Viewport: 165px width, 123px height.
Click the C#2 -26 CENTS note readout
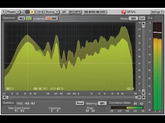tap(41, 89)
